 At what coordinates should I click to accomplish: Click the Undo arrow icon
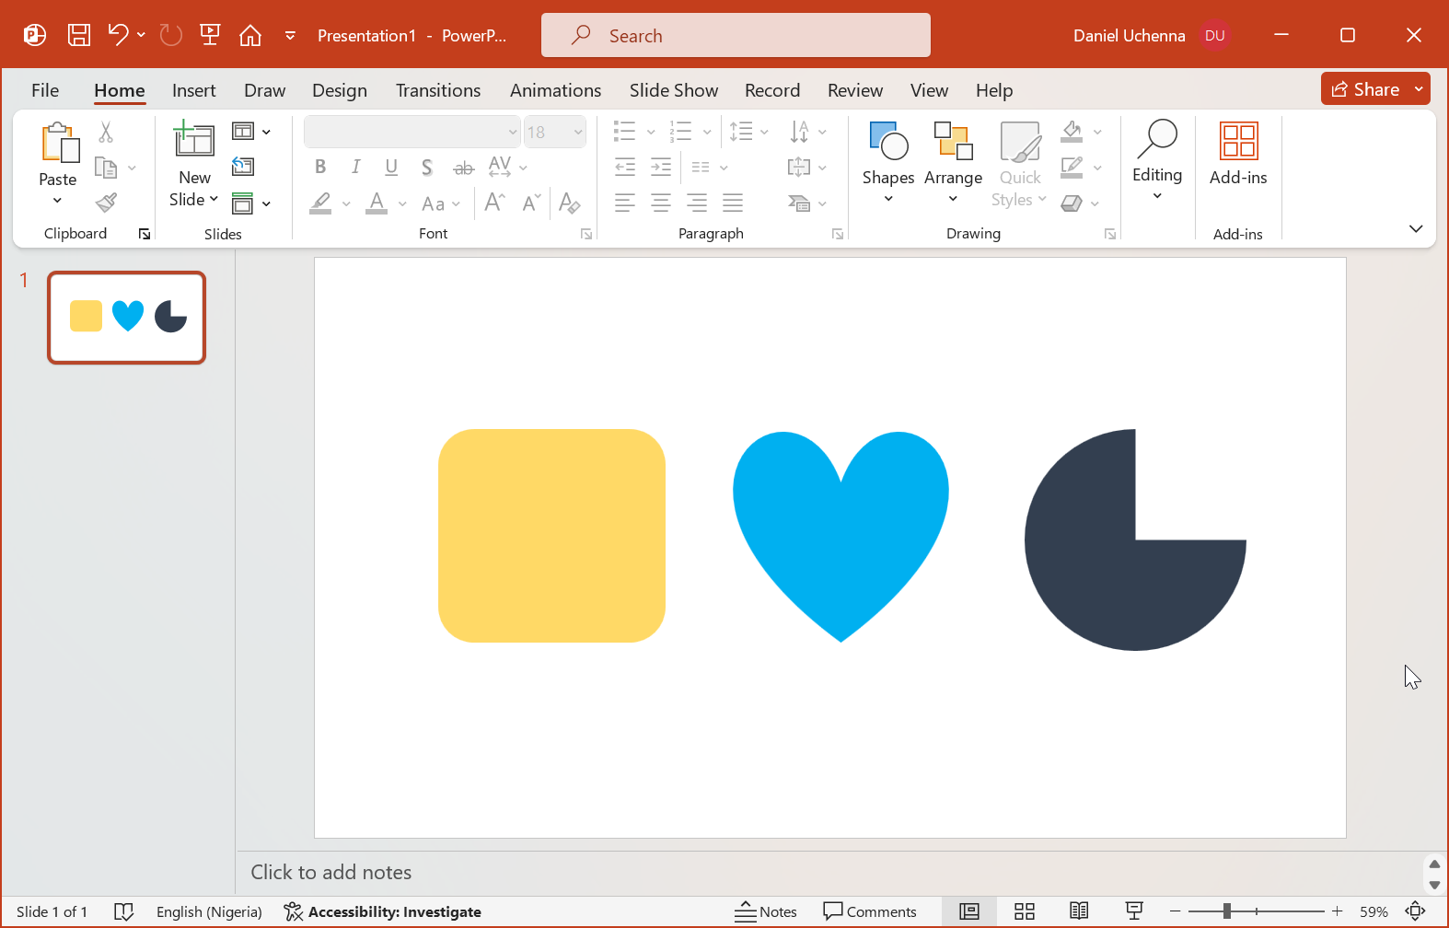[117, 36]
